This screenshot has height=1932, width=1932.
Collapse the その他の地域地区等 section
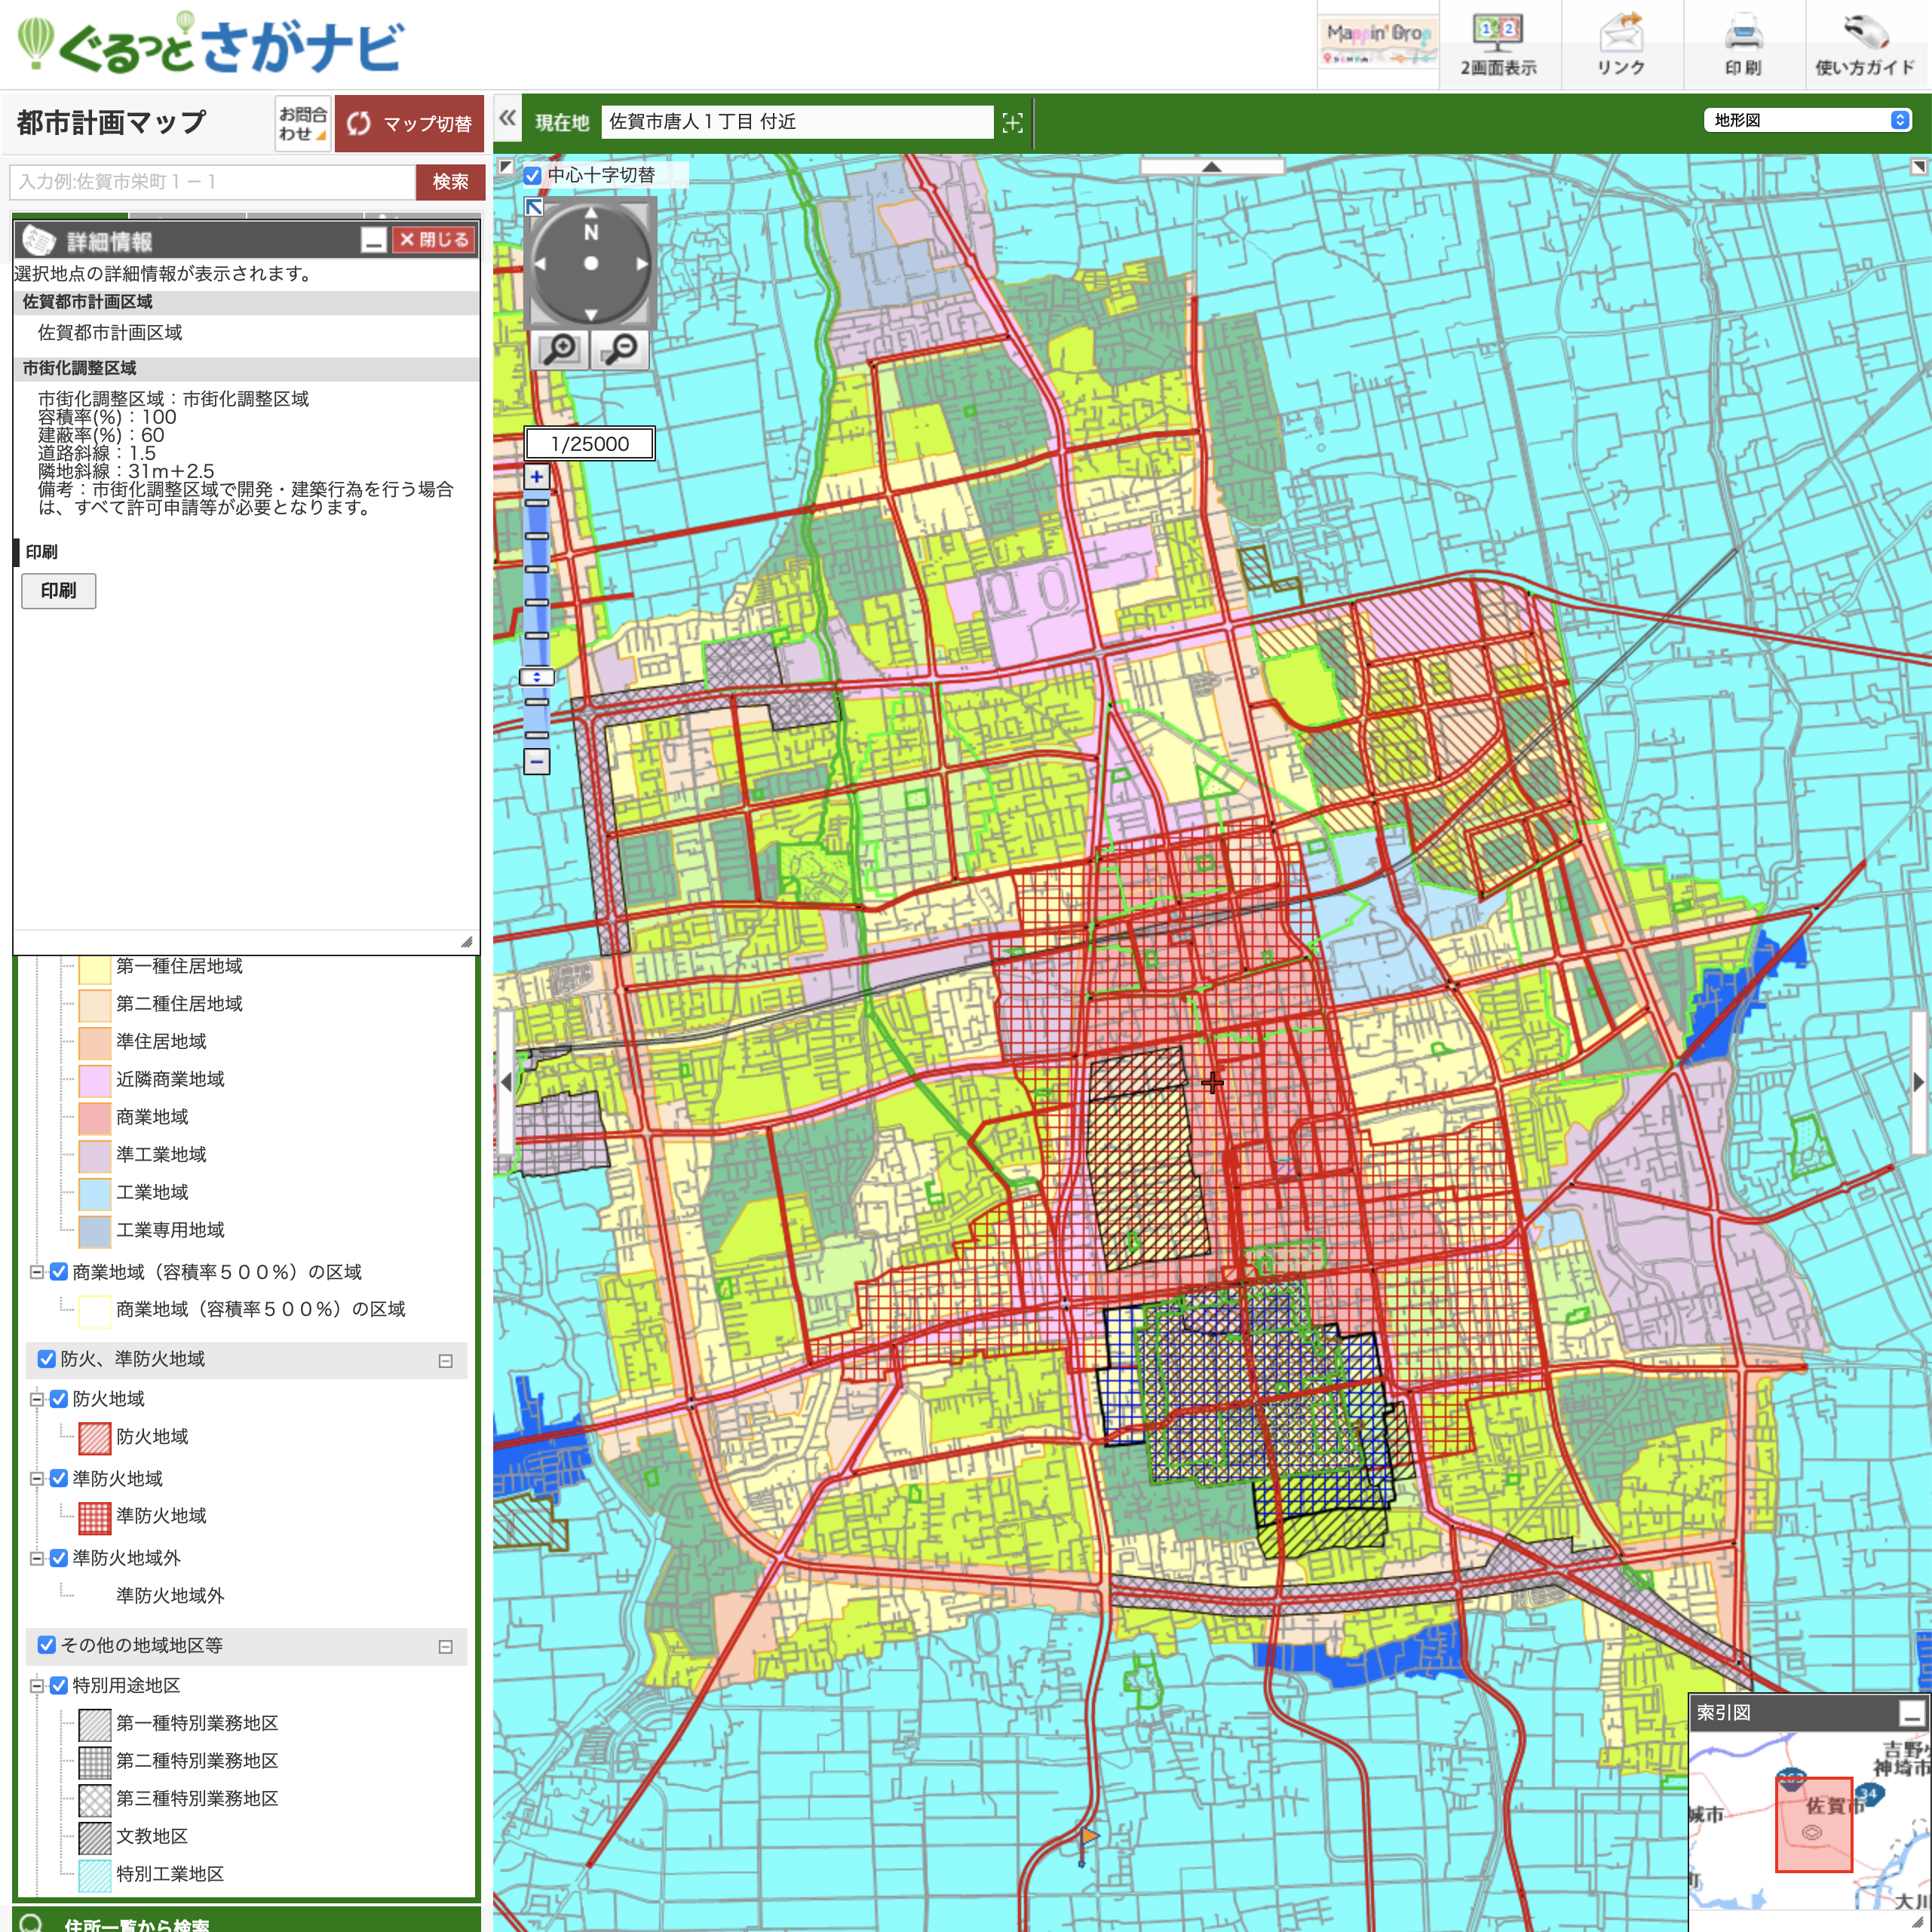click(445, 1646)
